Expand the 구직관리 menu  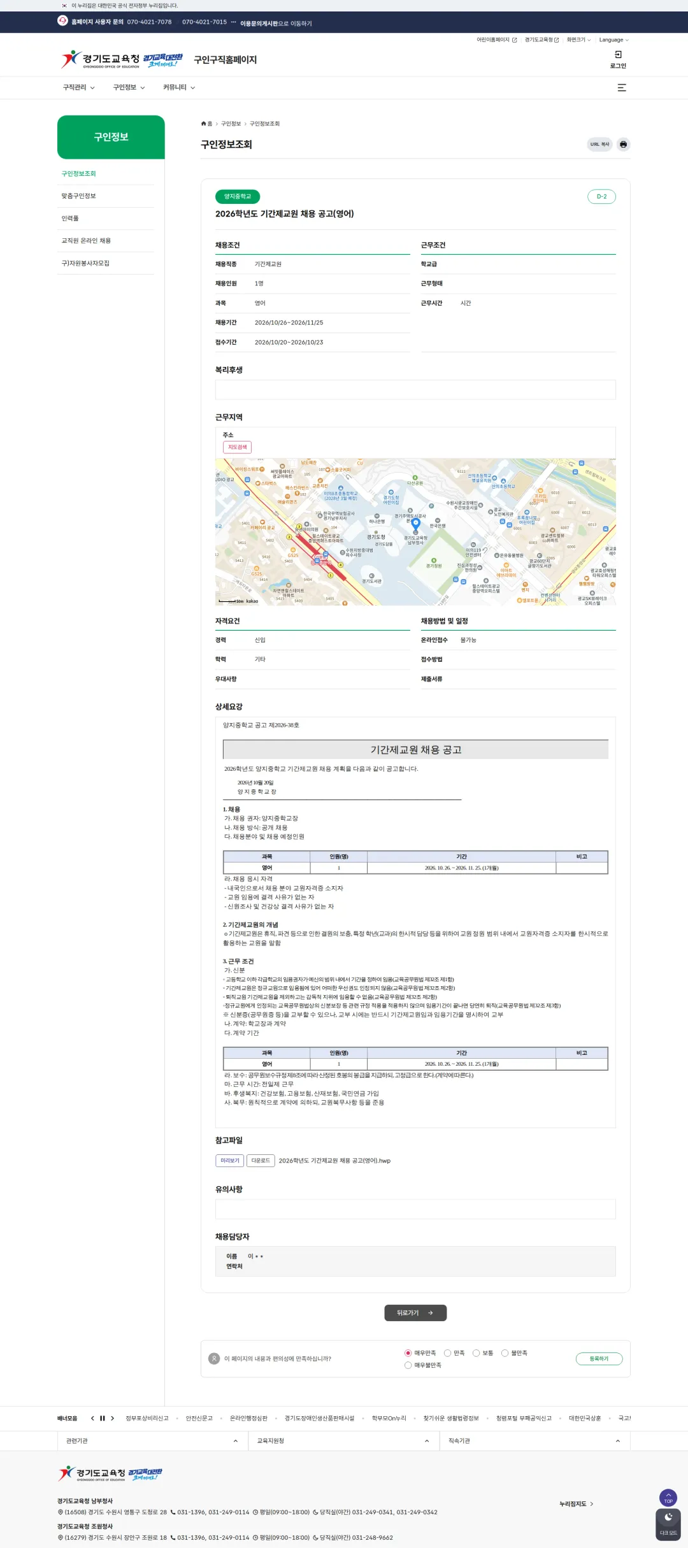coord(78,88)
